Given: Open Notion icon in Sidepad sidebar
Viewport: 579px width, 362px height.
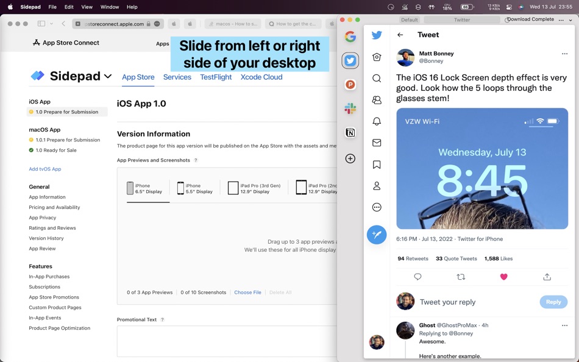Looking at the screenshot, I should tap(350, 133).
